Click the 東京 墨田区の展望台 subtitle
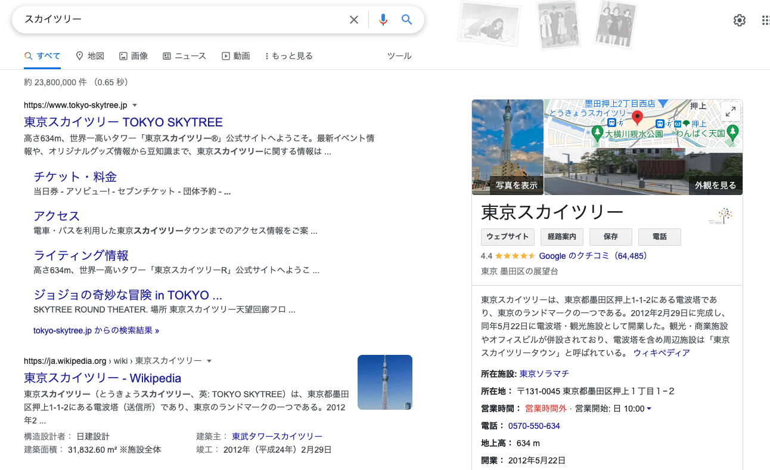770x470 pixels. coord(520,271)
